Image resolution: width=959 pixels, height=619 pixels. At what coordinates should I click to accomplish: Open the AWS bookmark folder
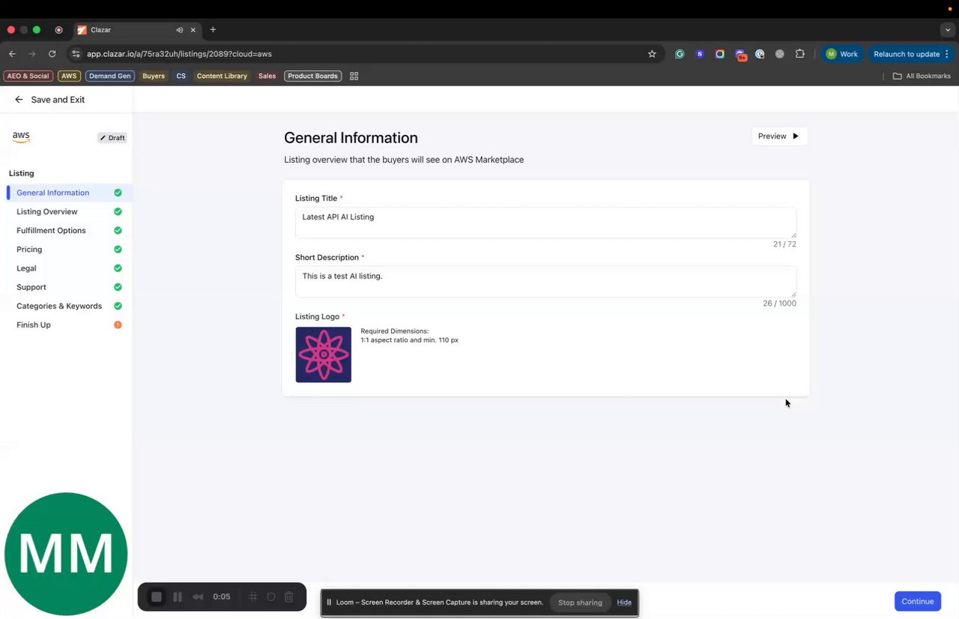tap(69, 76)
